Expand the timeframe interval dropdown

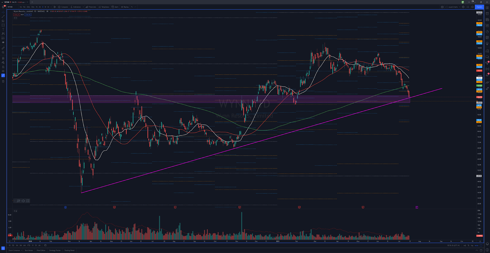[51, 7]
